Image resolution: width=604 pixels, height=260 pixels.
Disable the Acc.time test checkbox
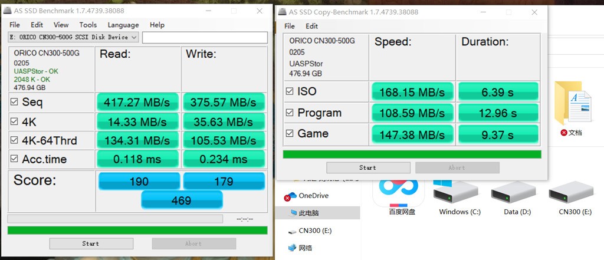[x=14, y=159]
